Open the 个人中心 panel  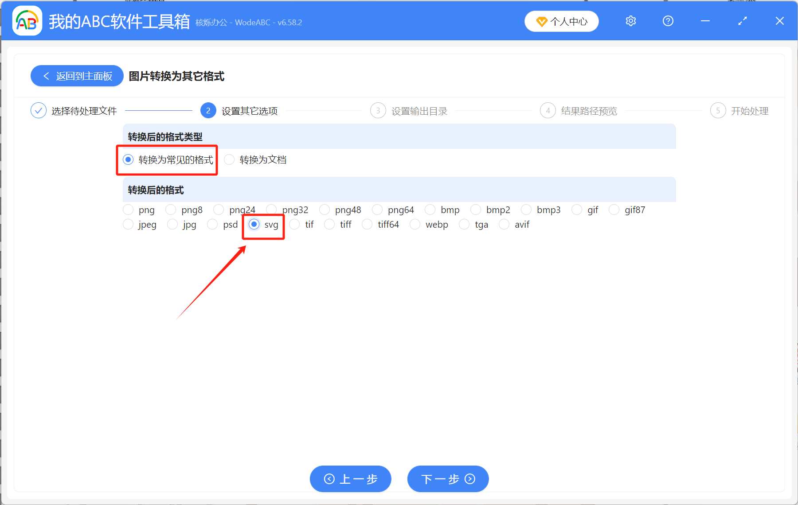tap(561, 21)
